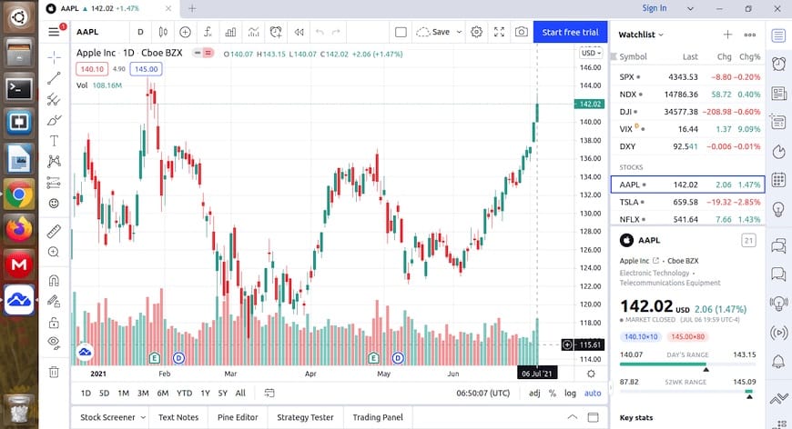The image size is (792, 429).
Task: Open the Strategy Tester tab
Action: [x=305, y=417]
